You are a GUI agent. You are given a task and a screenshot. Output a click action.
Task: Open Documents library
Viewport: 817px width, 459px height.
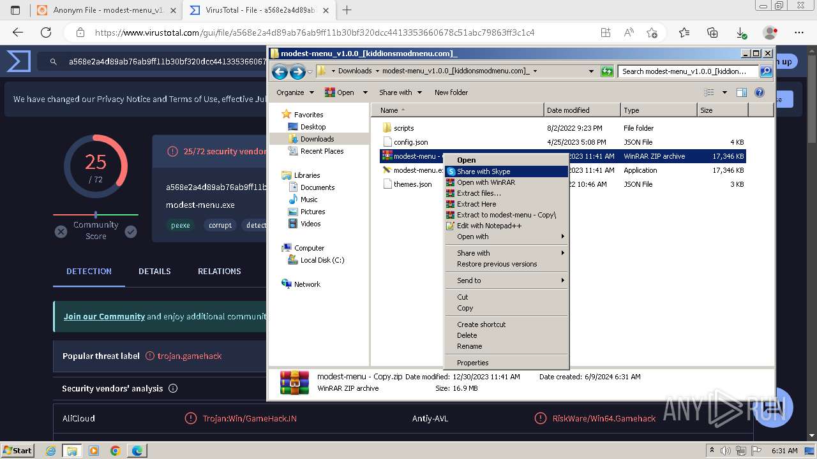[311, 187]
